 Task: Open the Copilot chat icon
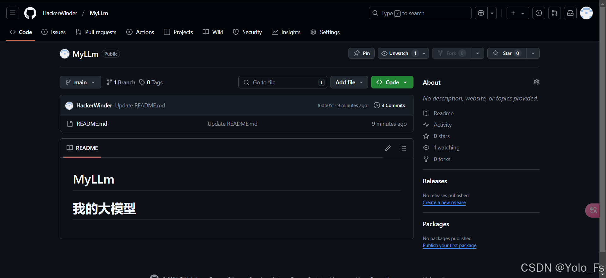click(x=481, y=13)
